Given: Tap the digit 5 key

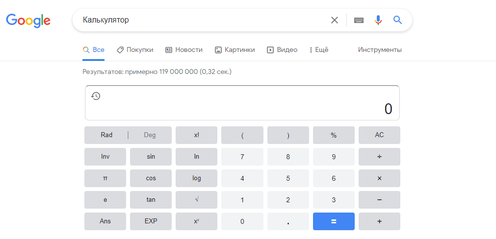Looking at the screenshot, I should click(288, 178).
